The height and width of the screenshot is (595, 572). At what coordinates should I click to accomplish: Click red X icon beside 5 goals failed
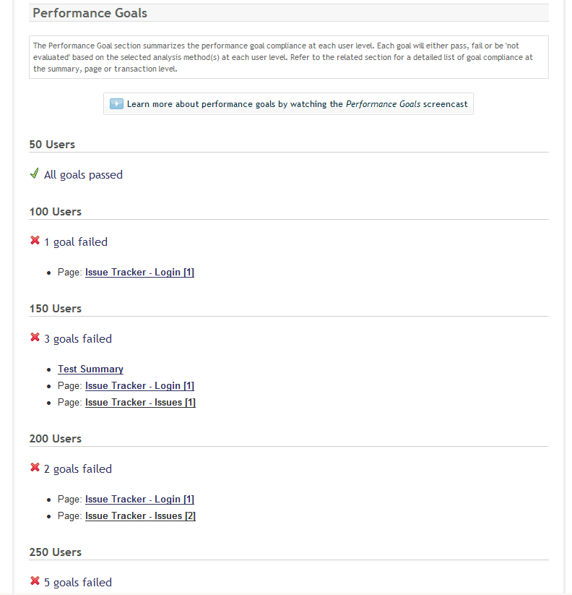coord(35,581)
